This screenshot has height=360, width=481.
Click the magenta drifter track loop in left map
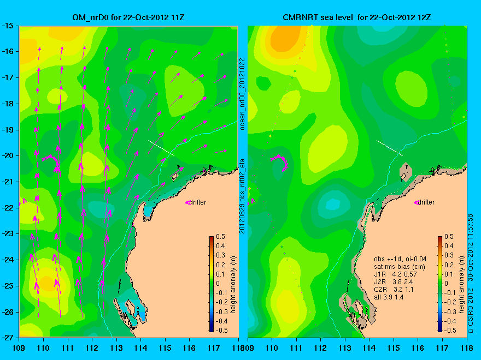[x=52, y=161]
